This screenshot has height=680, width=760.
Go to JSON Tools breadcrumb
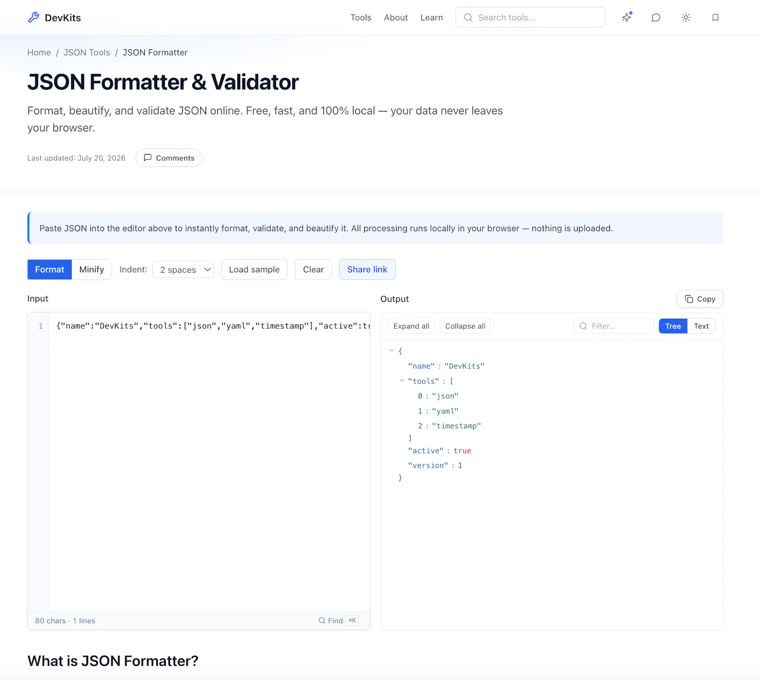pyautogui.click(x=87, y=53)
